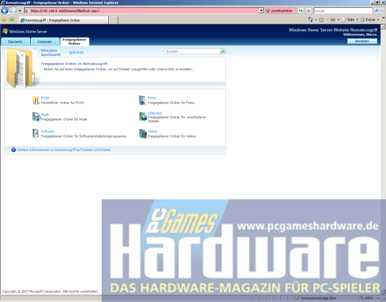Switch to the Startseite tab
The image size is (386, 302).
tap(15, 42)
